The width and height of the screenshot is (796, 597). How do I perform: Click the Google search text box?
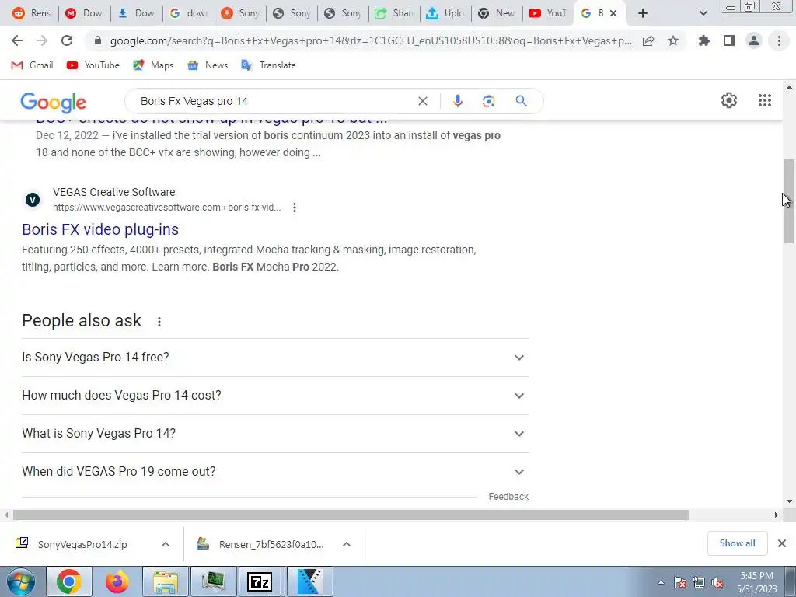(x=274, y=101)
